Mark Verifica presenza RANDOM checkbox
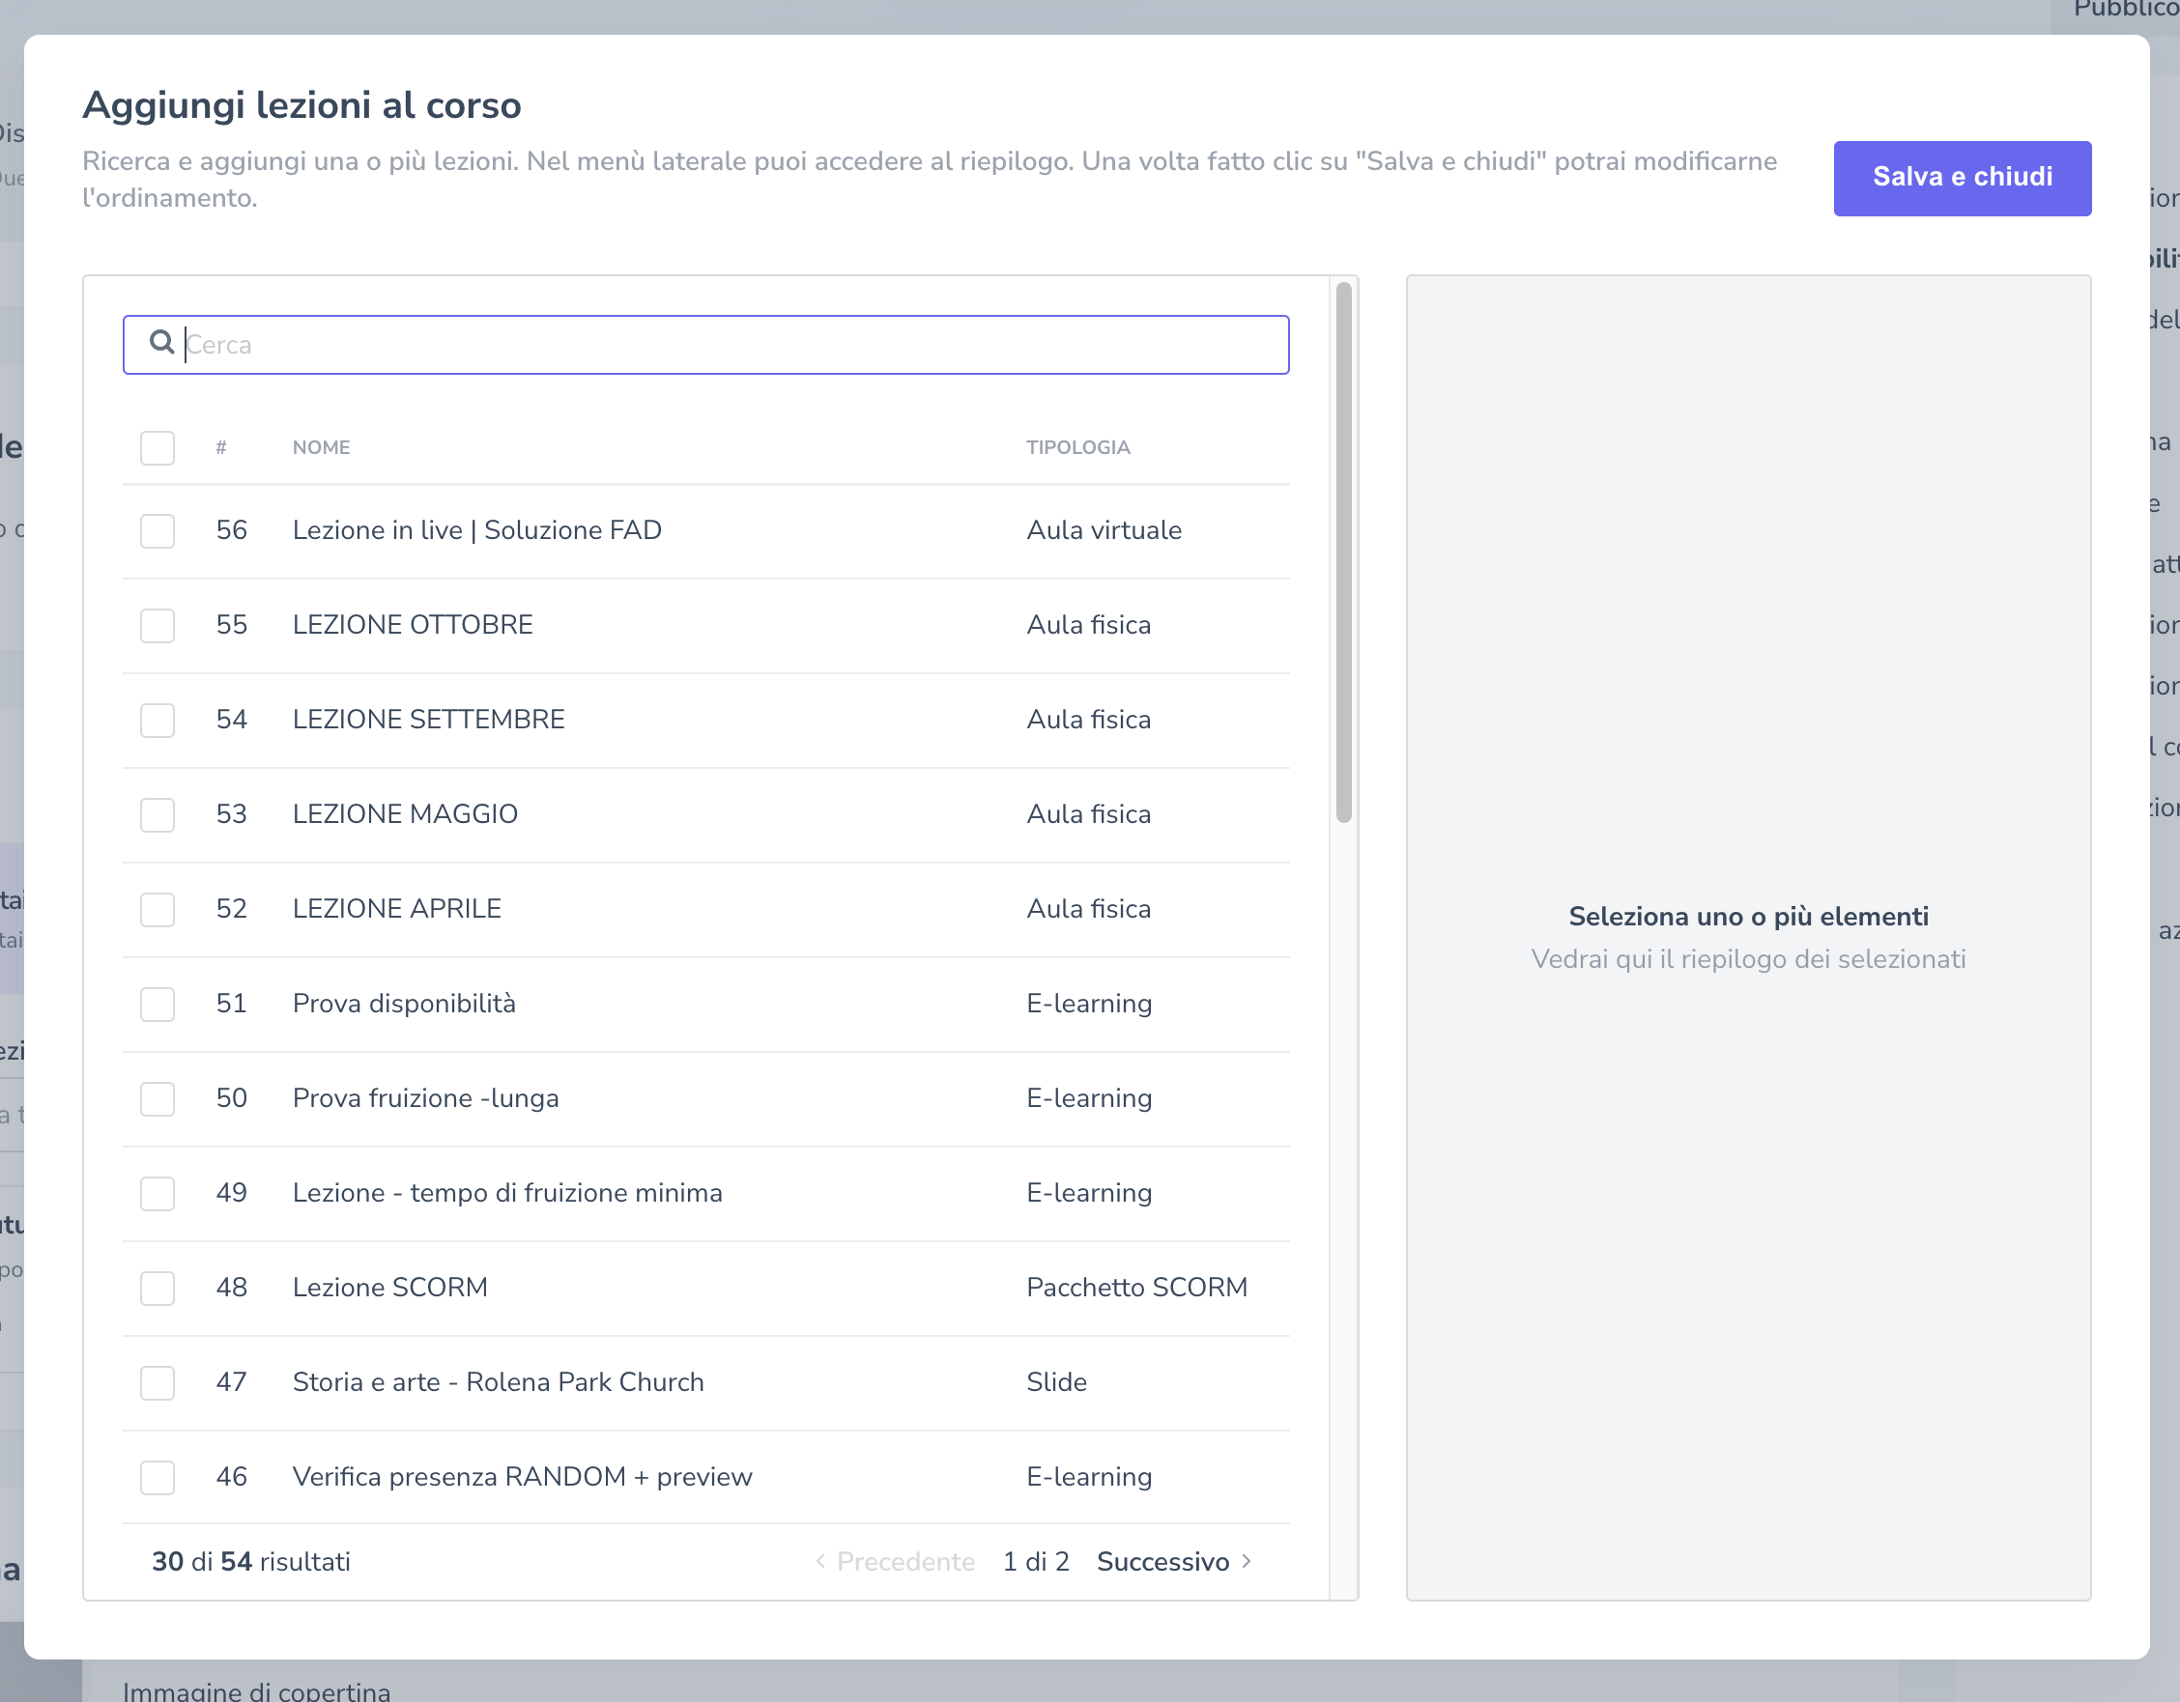This screenshot has height=1702, width=2180. coord(158,1478)
